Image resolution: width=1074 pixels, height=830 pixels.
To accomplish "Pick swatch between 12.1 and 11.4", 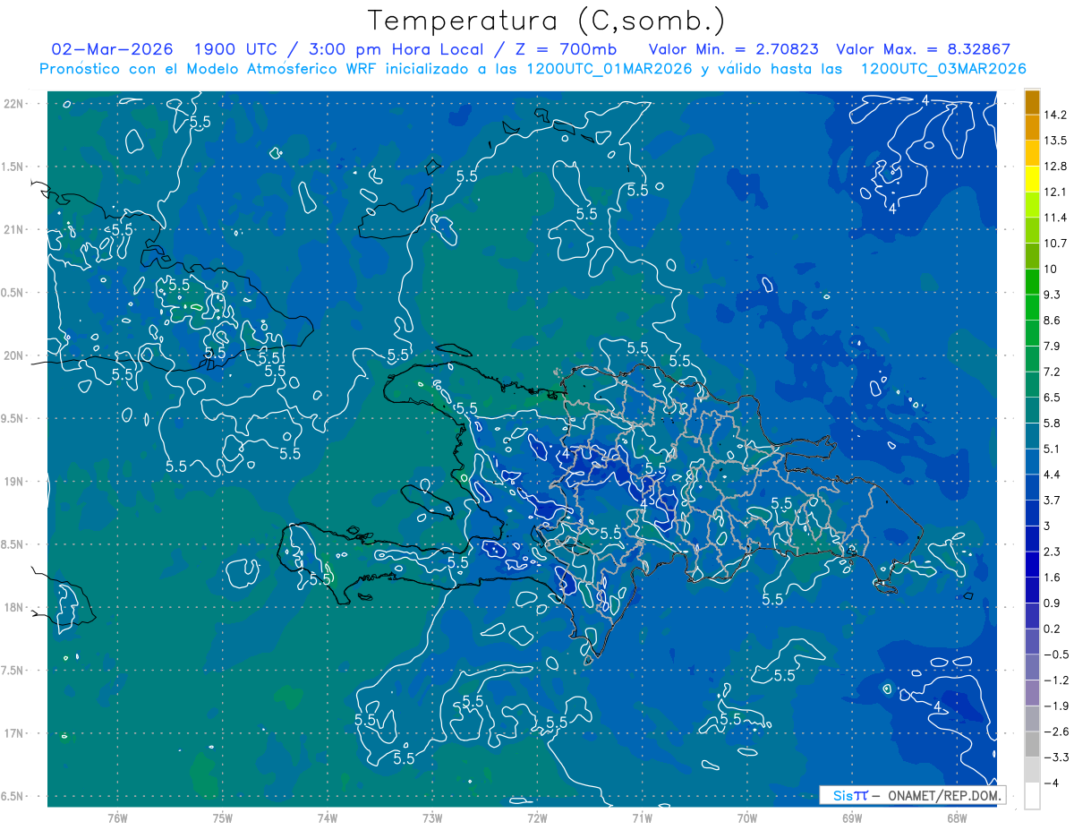I will click(1032, 205).
